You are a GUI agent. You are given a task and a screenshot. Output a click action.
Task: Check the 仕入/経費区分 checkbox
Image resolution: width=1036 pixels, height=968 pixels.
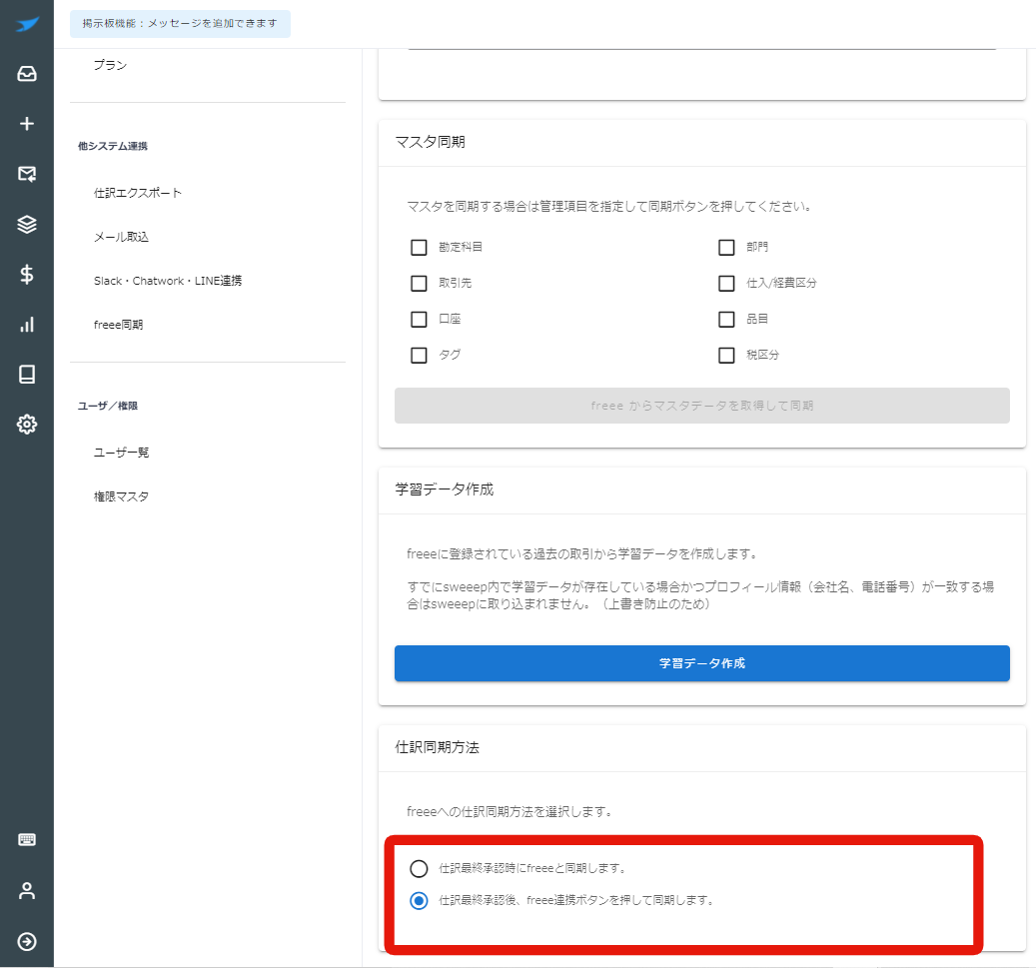[x=726, y=283]
